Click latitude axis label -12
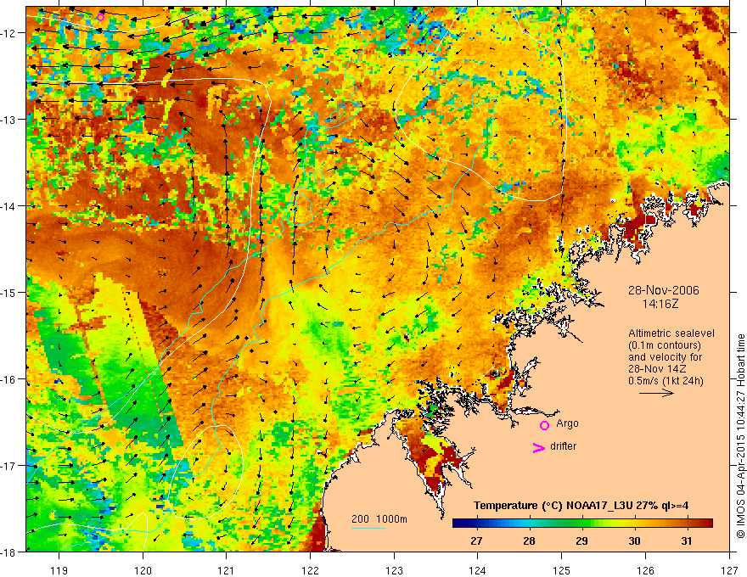 (x=9, y=33)
